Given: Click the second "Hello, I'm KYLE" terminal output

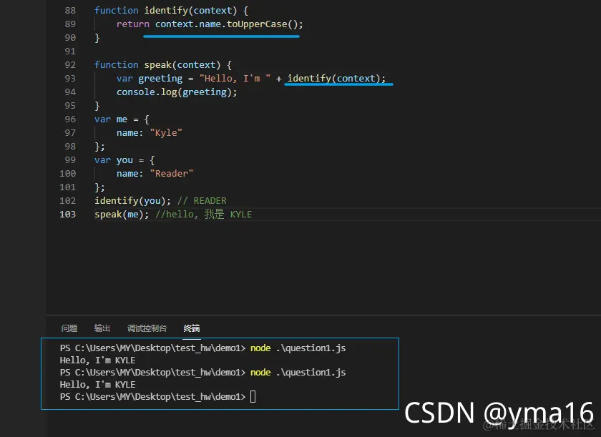Looking at the screenshot, I should point(98,385).
